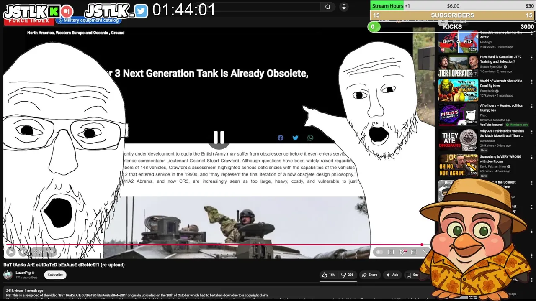The height and width of the screenshot is (301, 536).
Task: Like the video with 16k thumbs-up
Action: click(x=328, y=275)
